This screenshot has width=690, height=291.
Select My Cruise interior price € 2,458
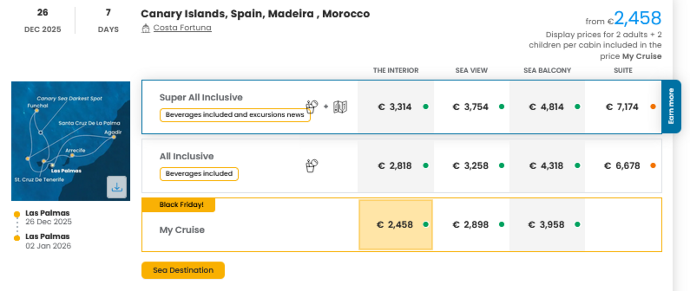pyautogui.click(x=395, y=224)
